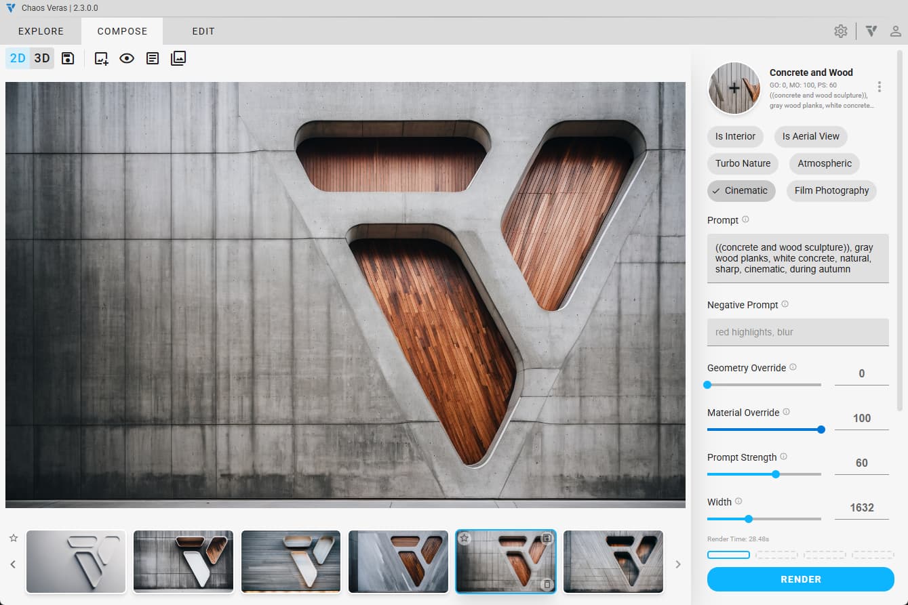Screen dimensions: 908x605
Task: Toggle the eye preview icon
Action: (x=127, y=58)
